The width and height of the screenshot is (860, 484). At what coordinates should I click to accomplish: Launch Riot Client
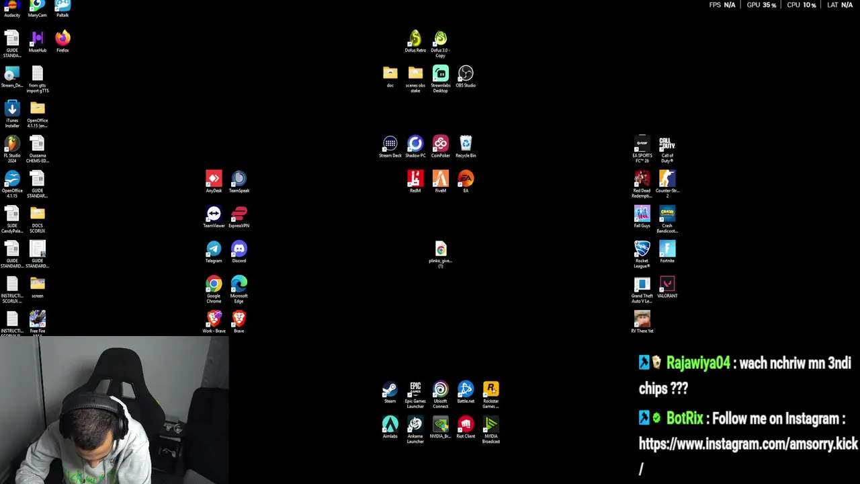466,428
